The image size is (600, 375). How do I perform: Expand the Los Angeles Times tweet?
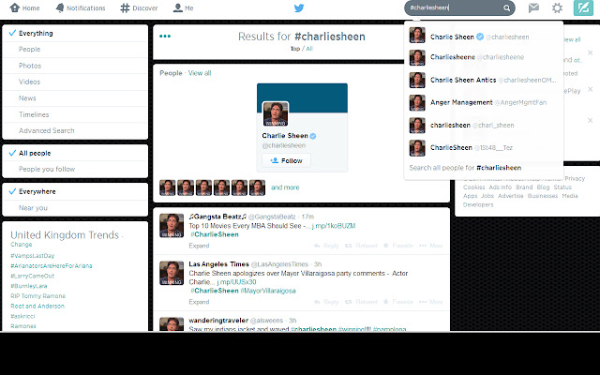coord(199,302)
